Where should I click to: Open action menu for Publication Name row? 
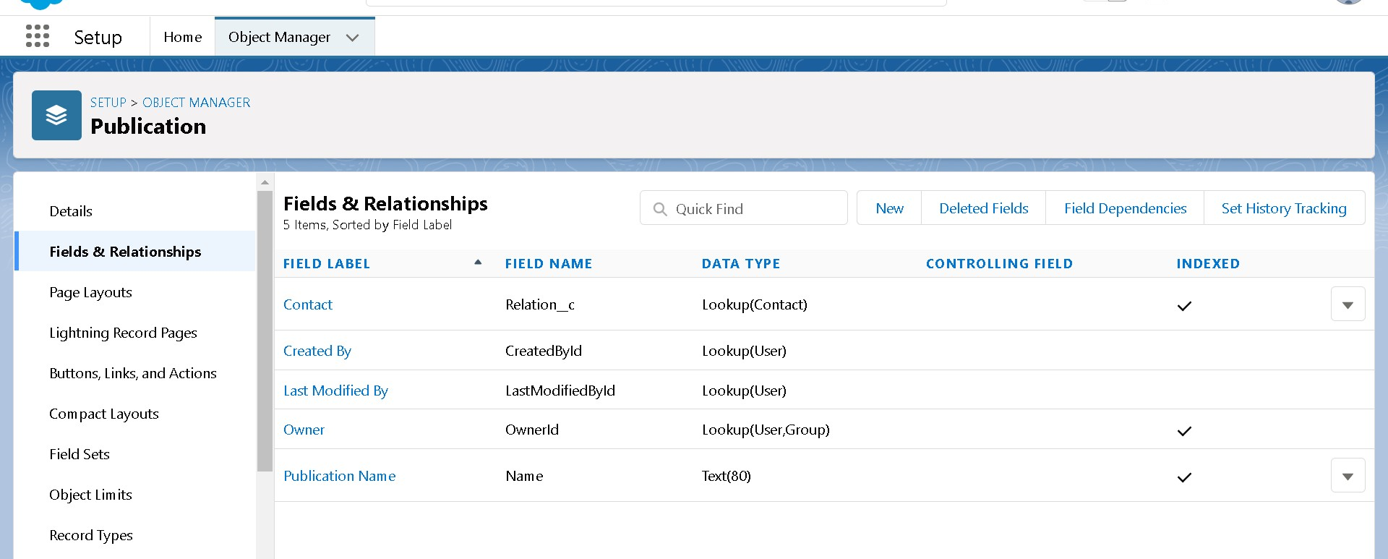click(x=1348, y=476)
